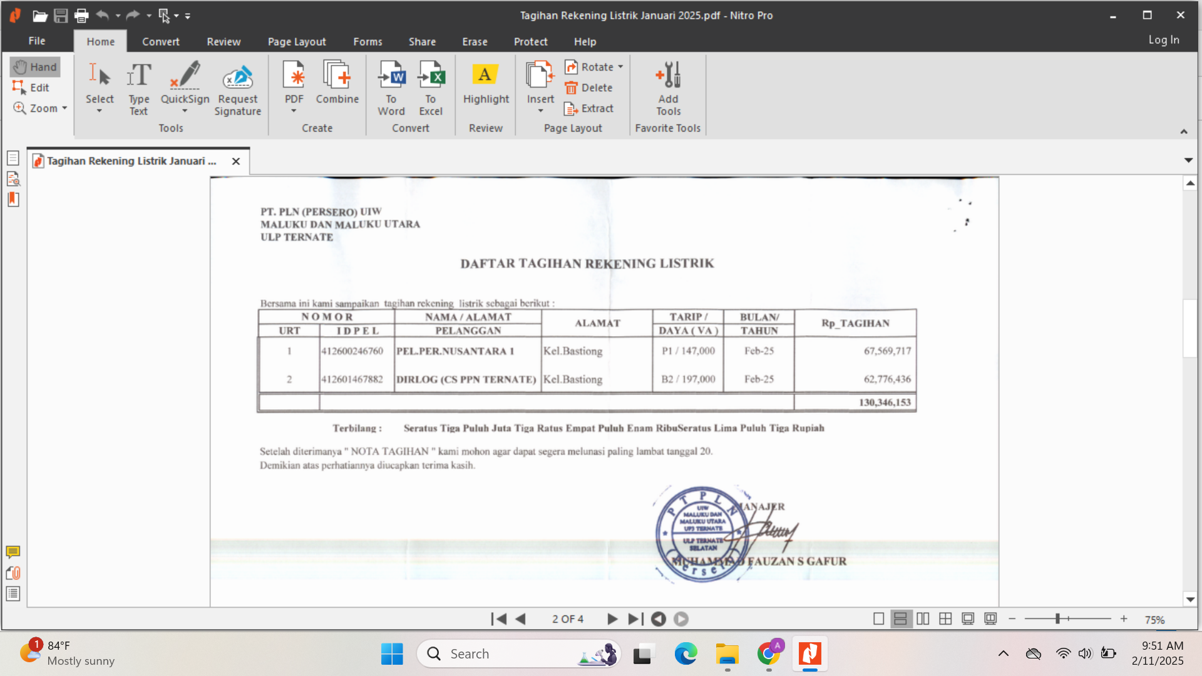The width and height of the screenshot is (1202, 676).
Task: Choose the Select tool
Action: [x=100, y=83]
